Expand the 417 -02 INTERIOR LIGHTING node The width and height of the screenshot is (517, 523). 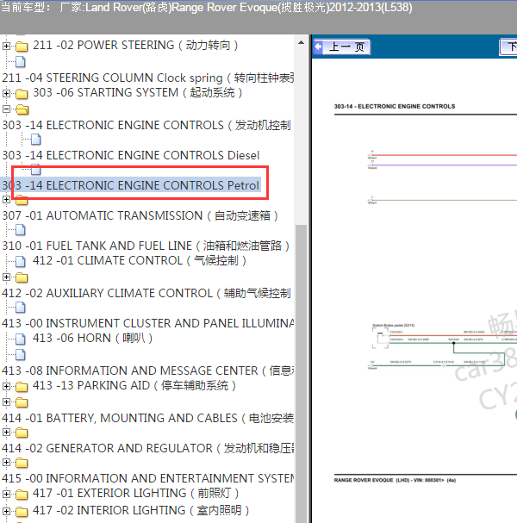6,511
